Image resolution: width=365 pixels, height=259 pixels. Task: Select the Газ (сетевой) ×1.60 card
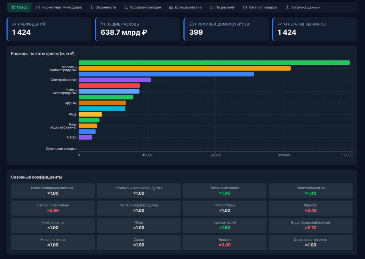coord(225,225)
